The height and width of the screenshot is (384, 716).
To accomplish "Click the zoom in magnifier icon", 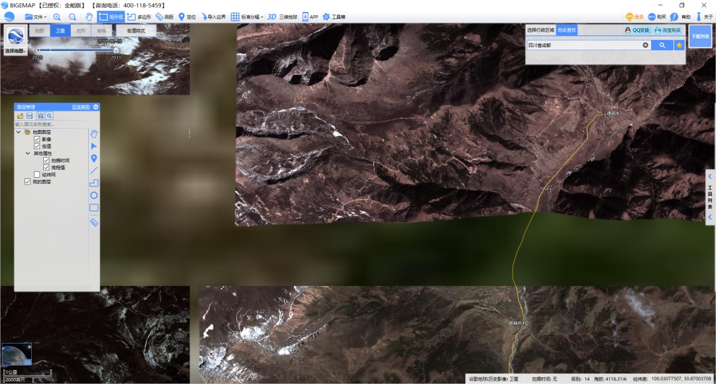I will click(x=57, y=17).
